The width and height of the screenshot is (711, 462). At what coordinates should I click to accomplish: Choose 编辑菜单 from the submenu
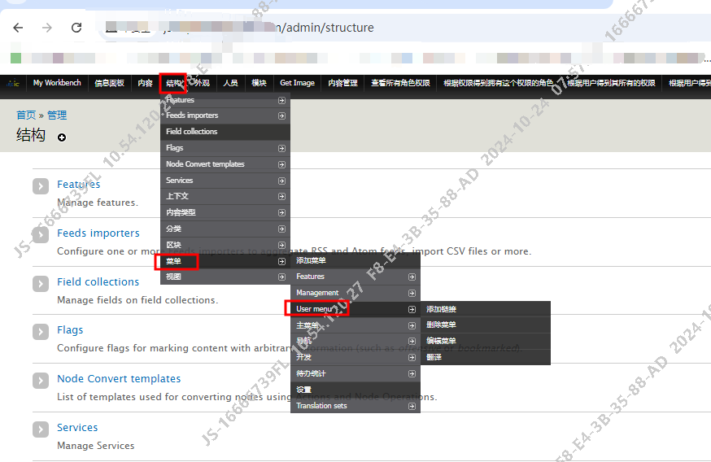click(442, 341)
